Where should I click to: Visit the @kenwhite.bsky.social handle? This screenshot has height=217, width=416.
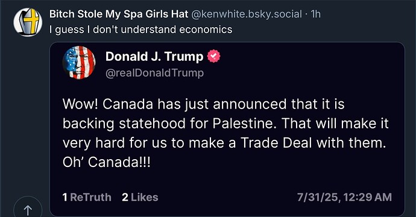(247, 14)
